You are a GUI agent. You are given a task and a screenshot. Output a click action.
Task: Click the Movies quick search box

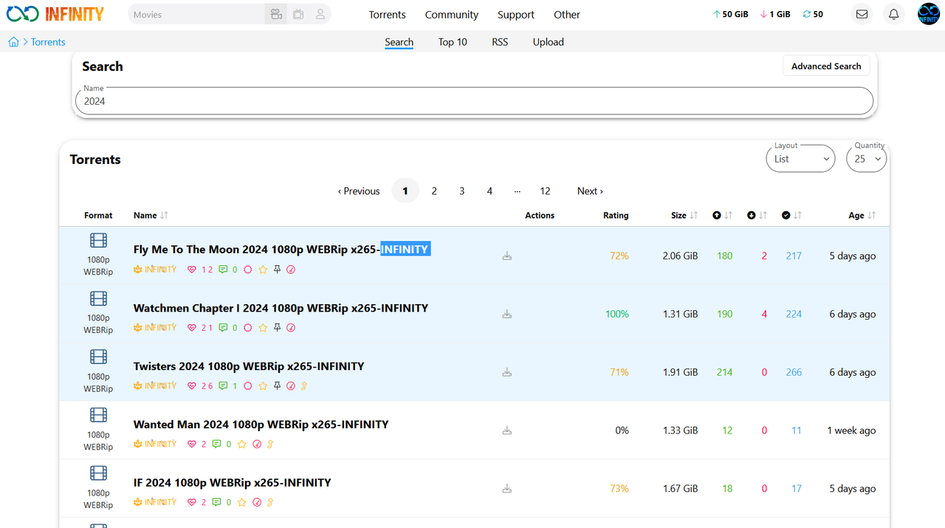pyautogui.click(x=196, y=14)
